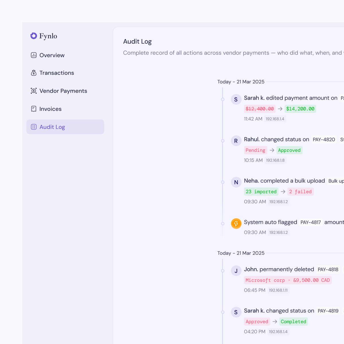The image size is (344, 344).
Task: Click the Invoices receipt icon
Action: tap(34, 109)
